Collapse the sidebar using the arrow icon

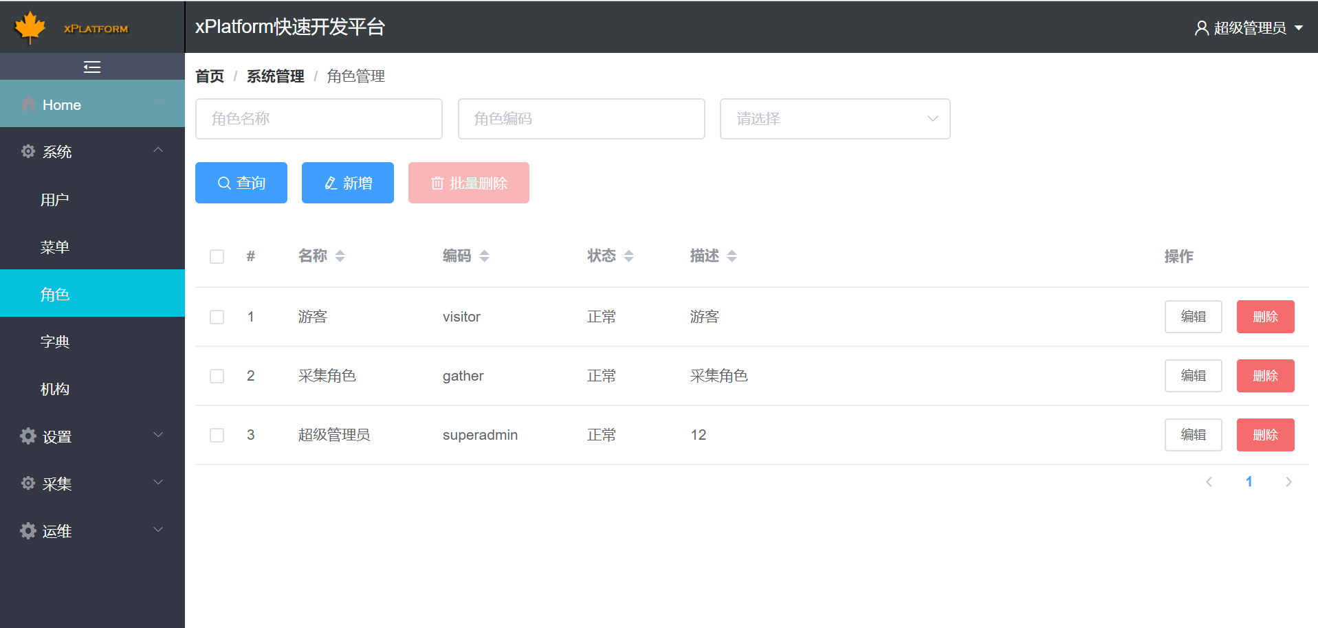coord(91,67)
